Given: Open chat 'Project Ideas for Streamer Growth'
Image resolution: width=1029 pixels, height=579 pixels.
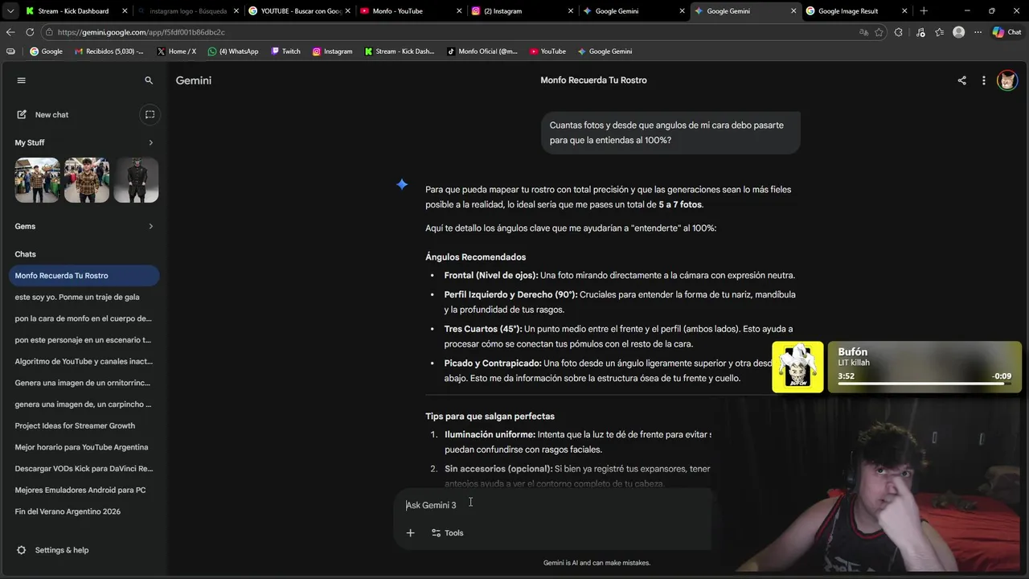Looking at the screenshot, I should pos(84,425).
